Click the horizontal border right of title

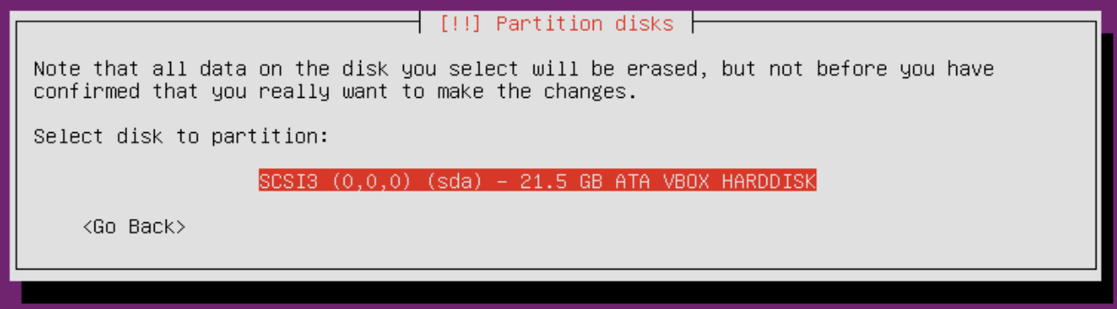coord(894,23)
